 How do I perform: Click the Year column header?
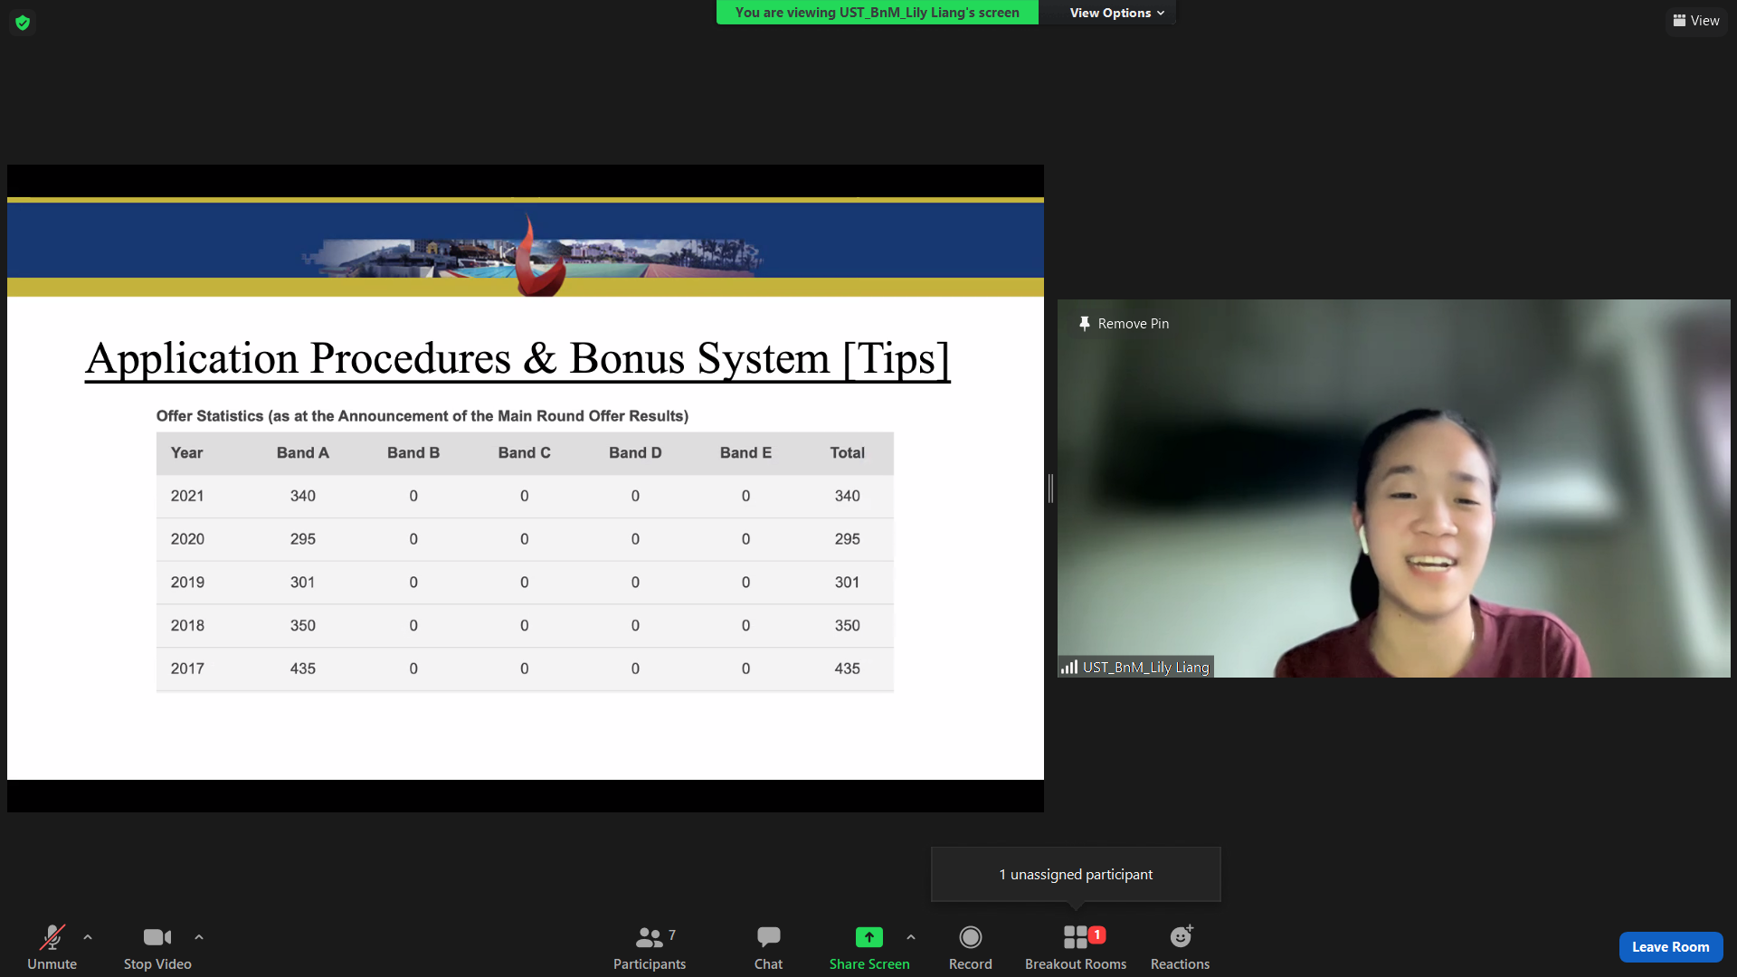point(186,453)
